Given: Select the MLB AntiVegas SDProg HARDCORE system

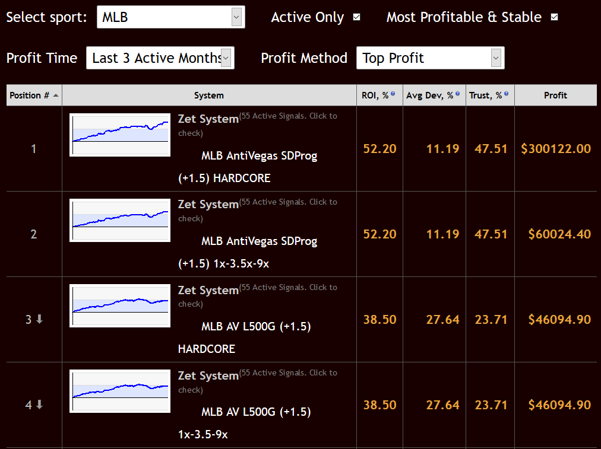Looking at the screenshot, I should [259, 155].
